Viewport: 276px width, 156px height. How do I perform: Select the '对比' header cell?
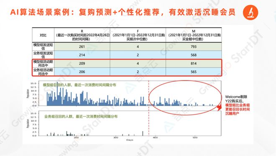(43, 35)
